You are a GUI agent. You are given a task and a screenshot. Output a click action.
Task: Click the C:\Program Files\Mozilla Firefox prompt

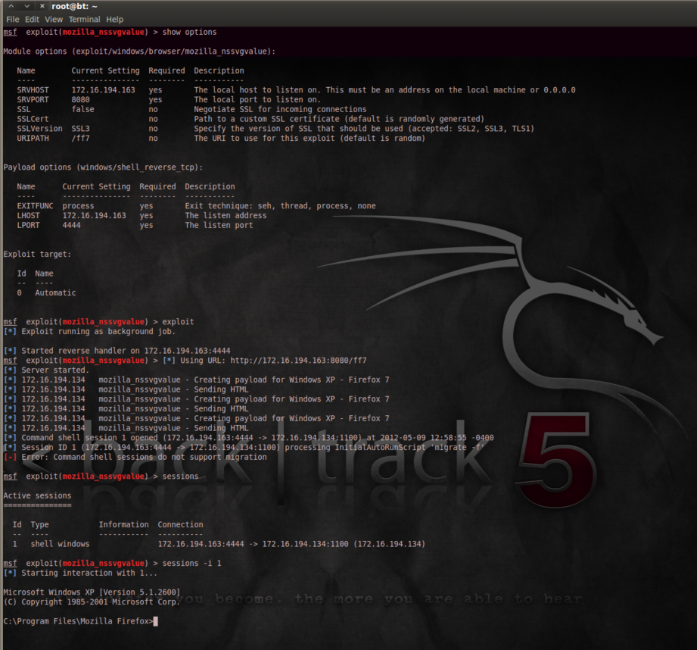coord(78,621)
